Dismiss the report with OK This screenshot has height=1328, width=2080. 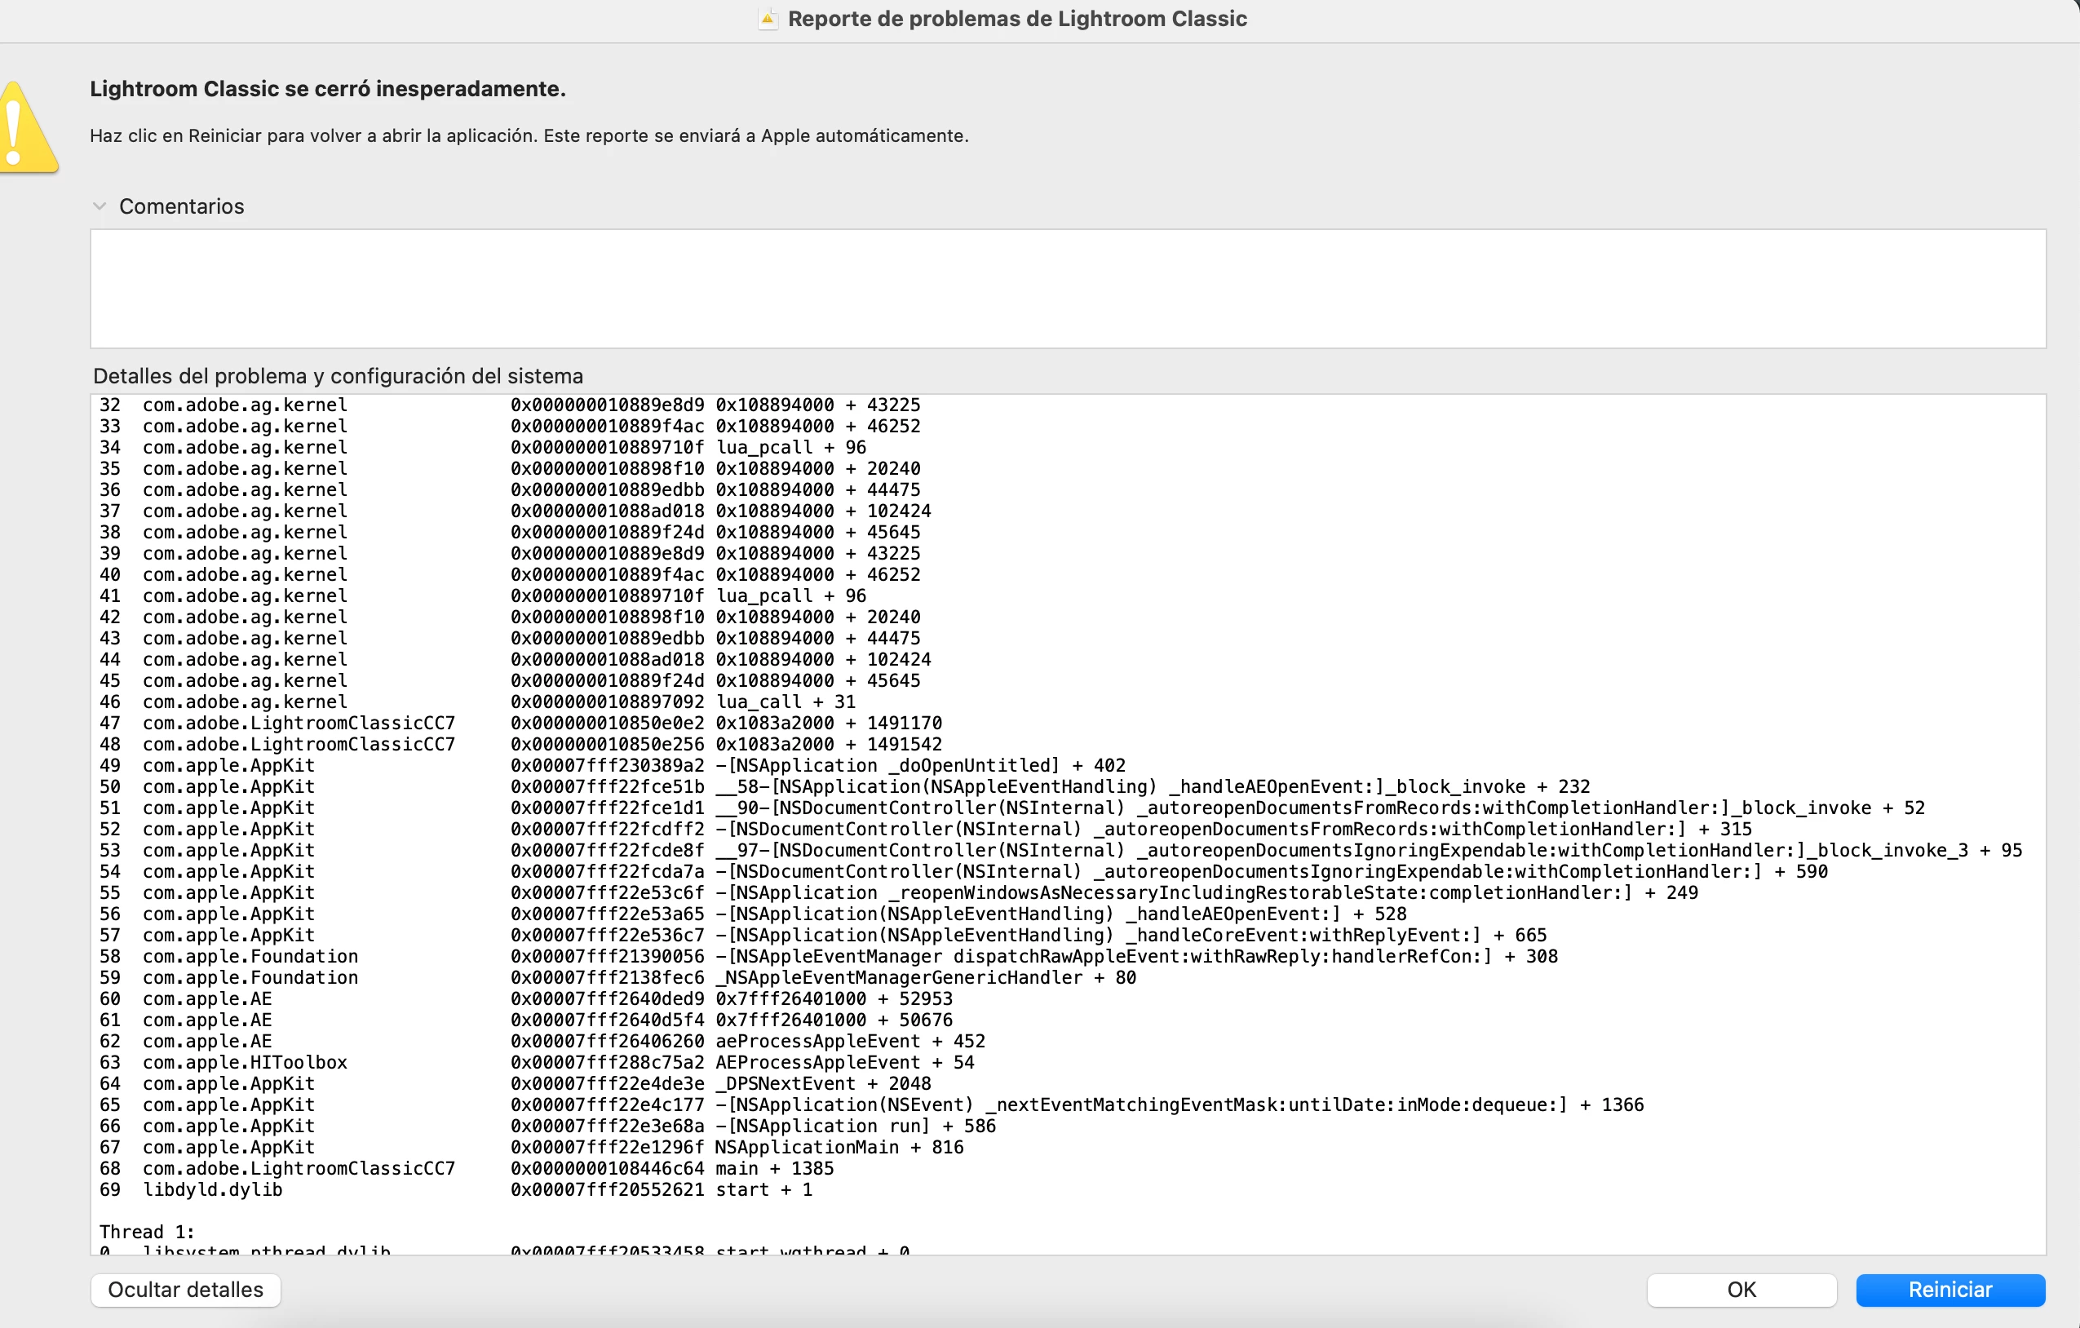click(x=1741, y=1289)
